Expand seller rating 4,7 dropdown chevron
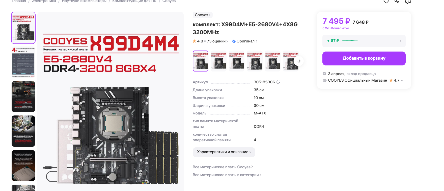The image size is (444, 191). [x=402, y=80]
